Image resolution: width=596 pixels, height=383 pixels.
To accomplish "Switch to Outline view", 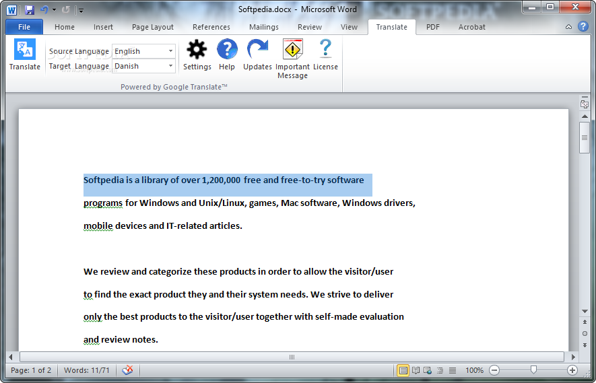I will (440, 370).
